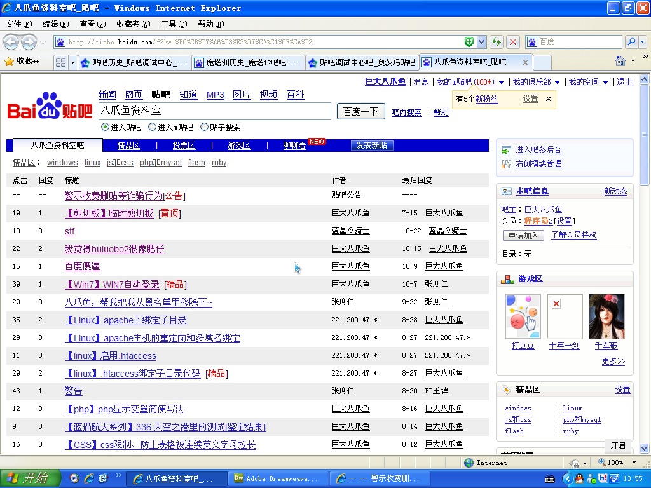This screenshot has width=651, height=488.
Task: Click the Favorites star icon
Action: [9, 62]
